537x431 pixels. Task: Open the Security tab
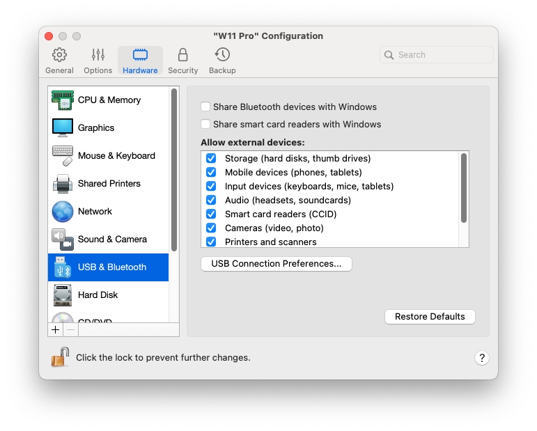182,61
